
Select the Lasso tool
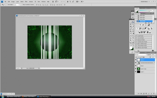[131, 24]
